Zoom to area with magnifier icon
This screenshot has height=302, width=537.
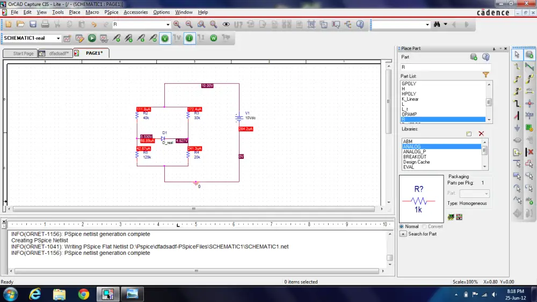[x=201, y=24]
